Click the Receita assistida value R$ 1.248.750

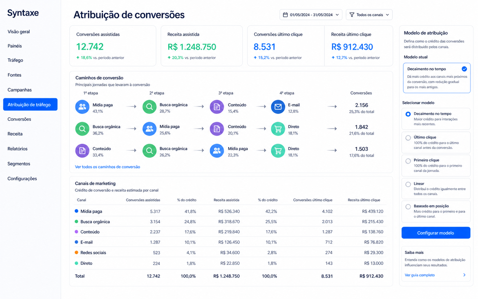coord(192,47)
